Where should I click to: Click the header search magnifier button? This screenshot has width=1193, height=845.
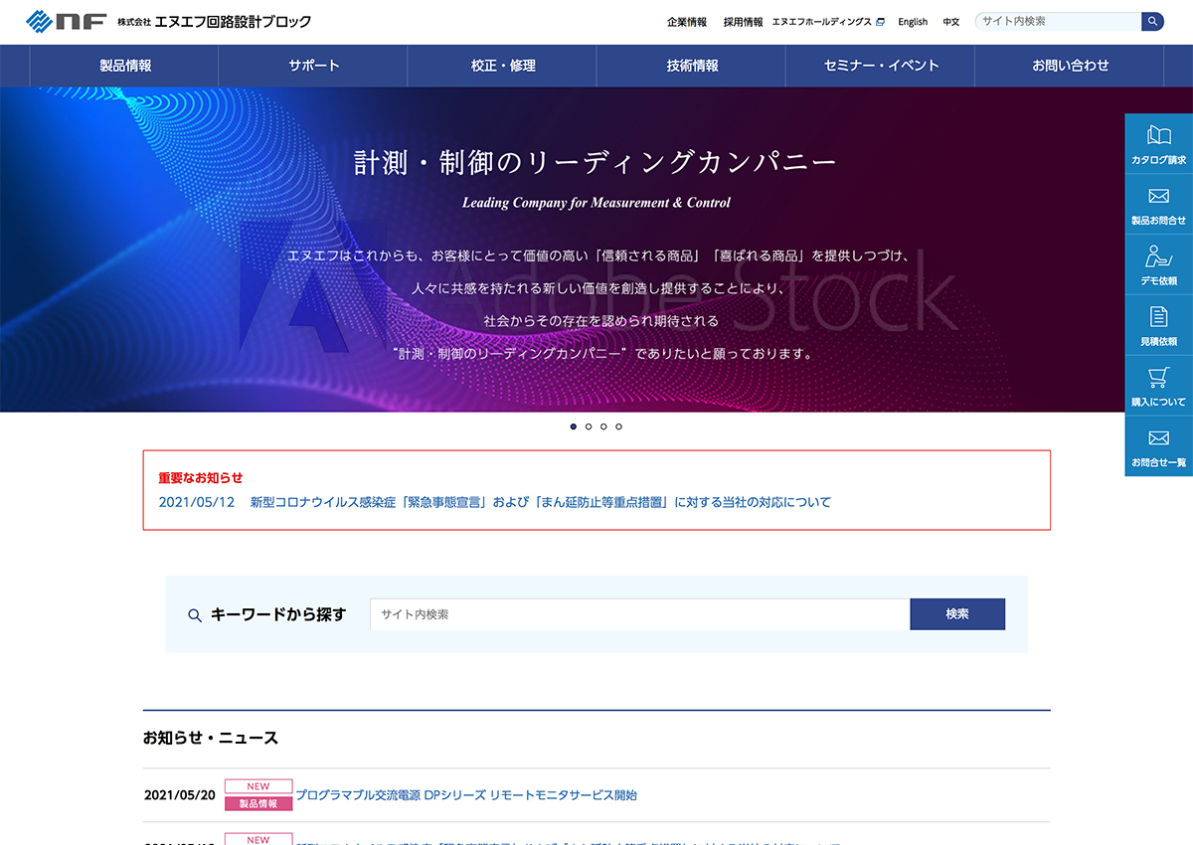[x=1152, y=21]
